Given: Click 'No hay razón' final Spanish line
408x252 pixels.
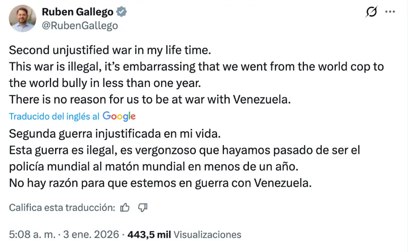Looking at the screenshot, I should click(160, 183).
